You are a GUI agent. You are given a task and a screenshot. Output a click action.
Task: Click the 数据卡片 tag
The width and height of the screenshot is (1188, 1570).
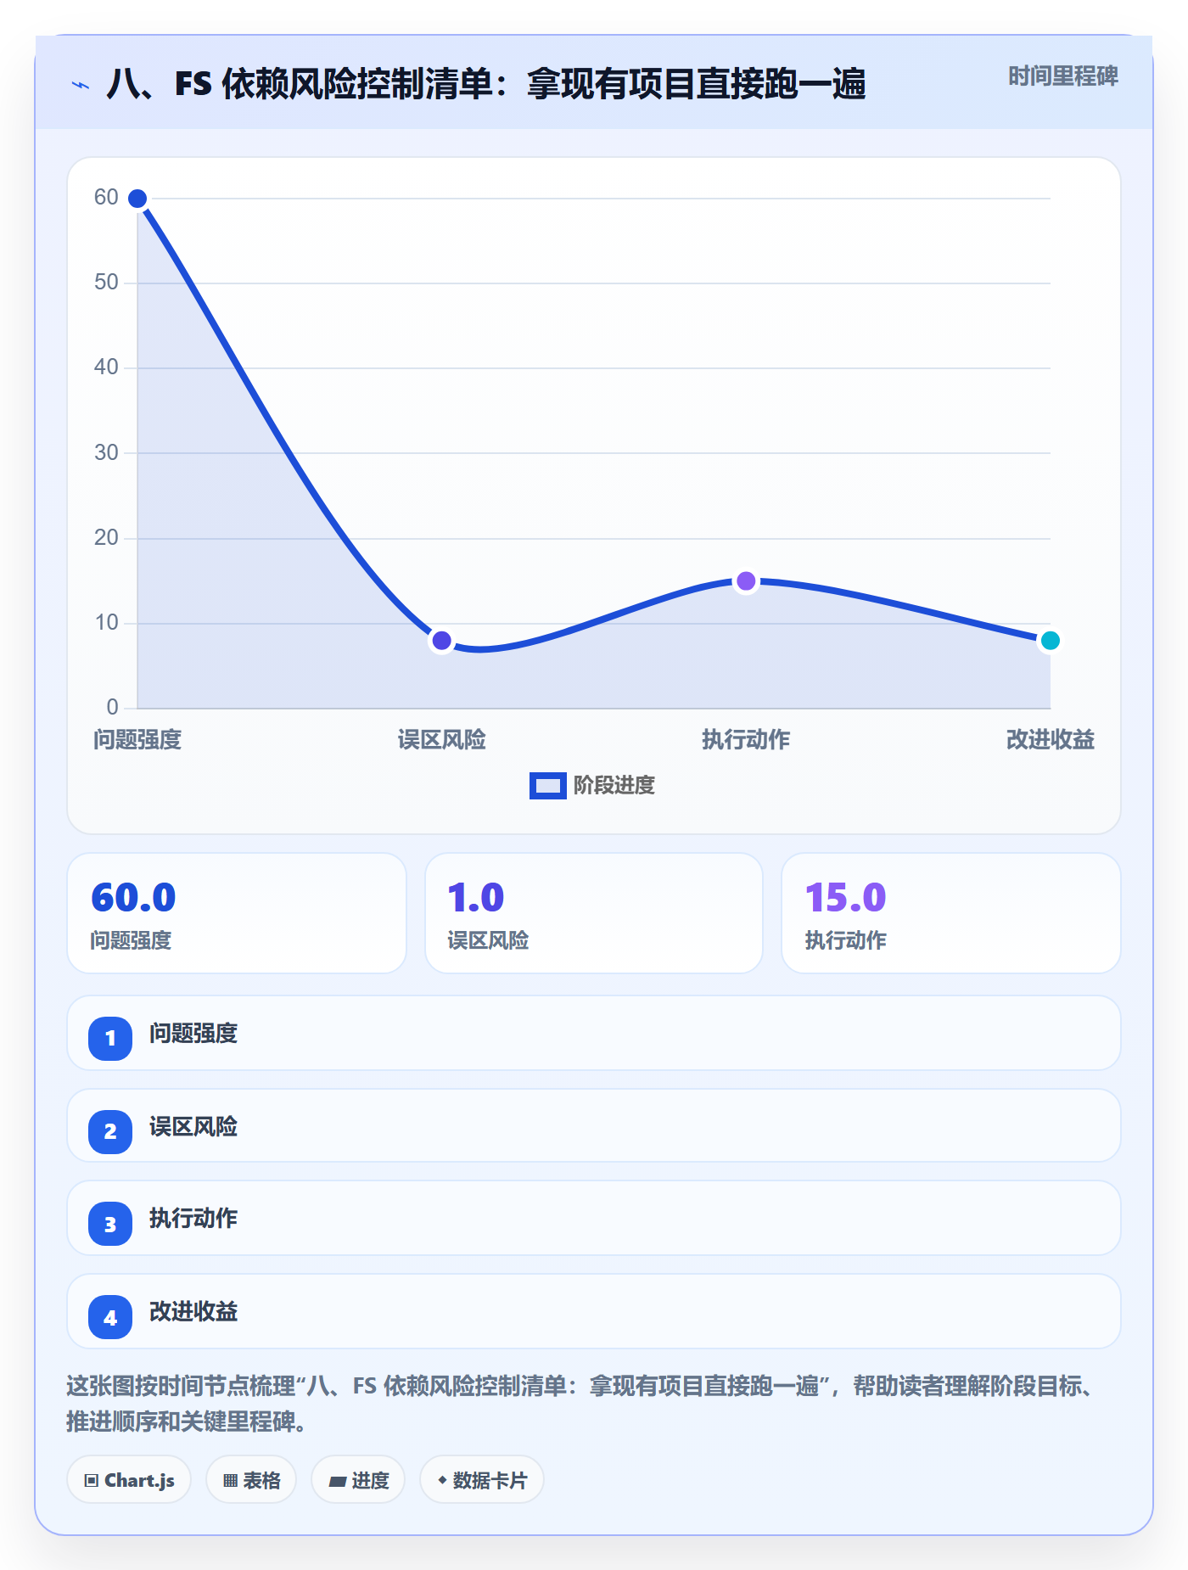click(x=482, y=1480)
